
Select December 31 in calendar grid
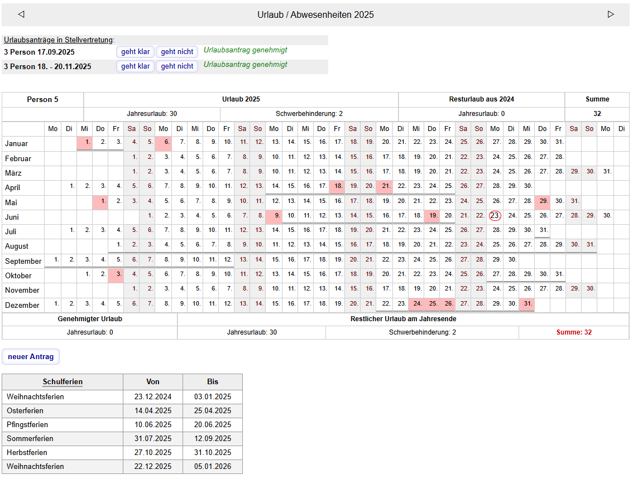click(x=526, y=304)
